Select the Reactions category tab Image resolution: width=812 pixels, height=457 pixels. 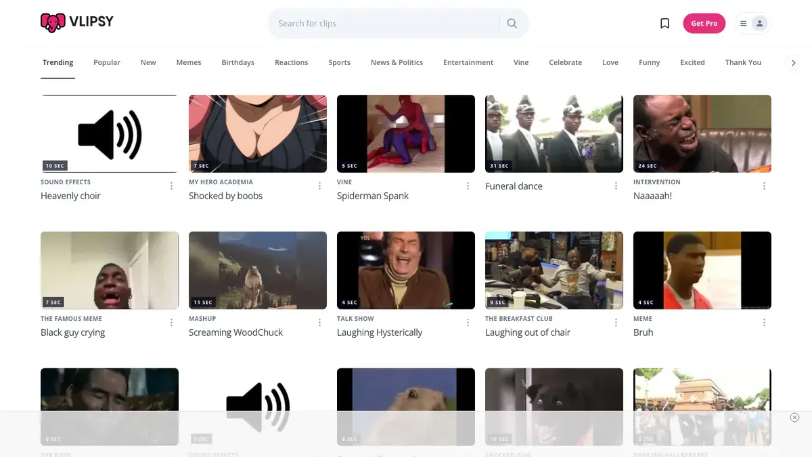click(x=291, y=62)
